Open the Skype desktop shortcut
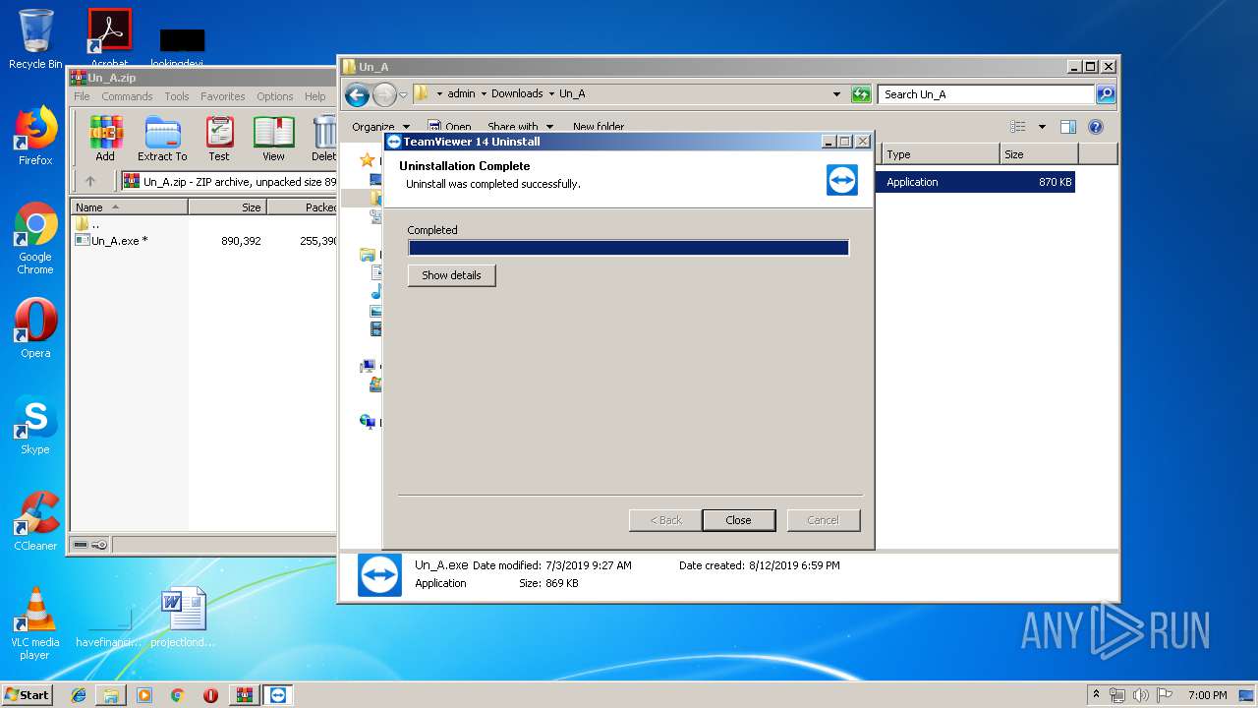Screen dimensions: 1258x708 [x=35, y=426]
